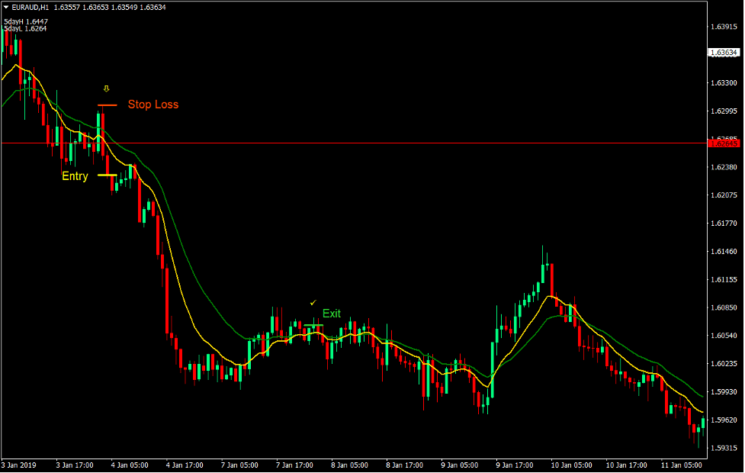Screen dimensions: 745x473
Task: Click the 1.63915 value on the price scale
Action: (723, 25)
